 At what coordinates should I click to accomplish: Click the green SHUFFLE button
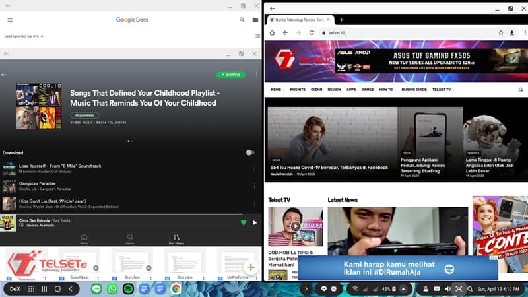[x=231, y=75]
